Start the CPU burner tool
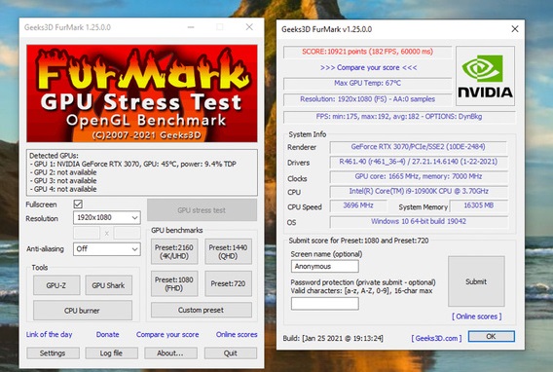553x372 pixels. (83, 311)
